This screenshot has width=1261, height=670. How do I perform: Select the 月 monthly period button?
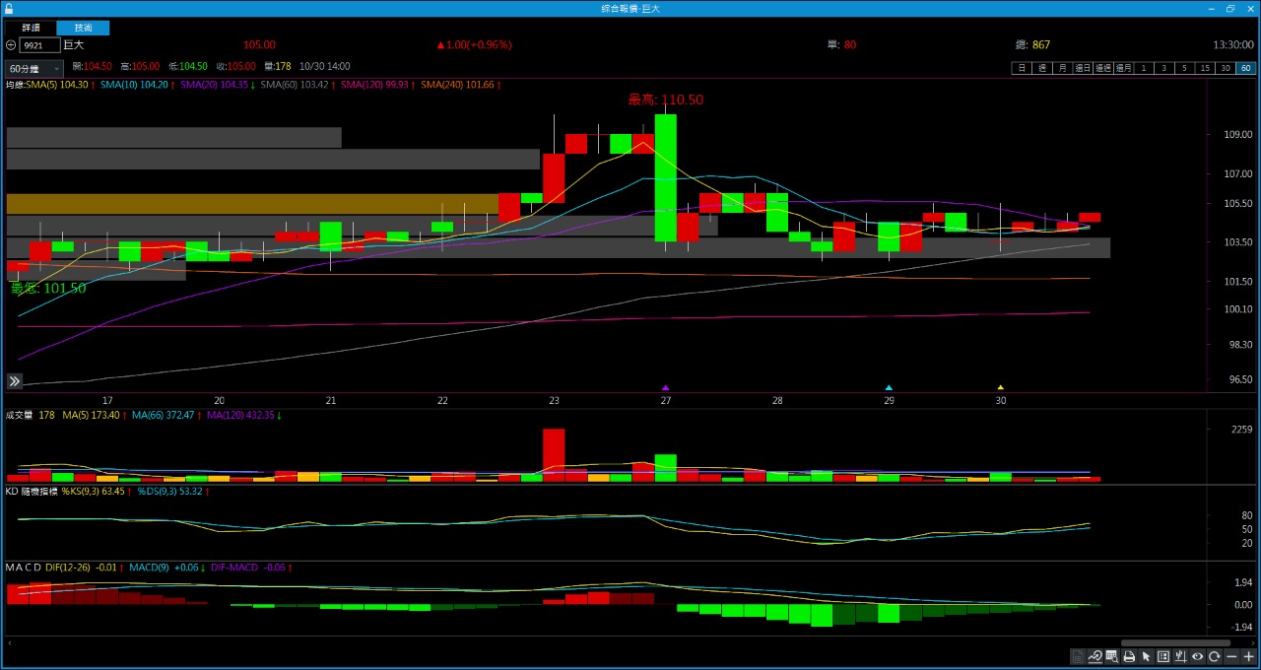click(1062, 68)
